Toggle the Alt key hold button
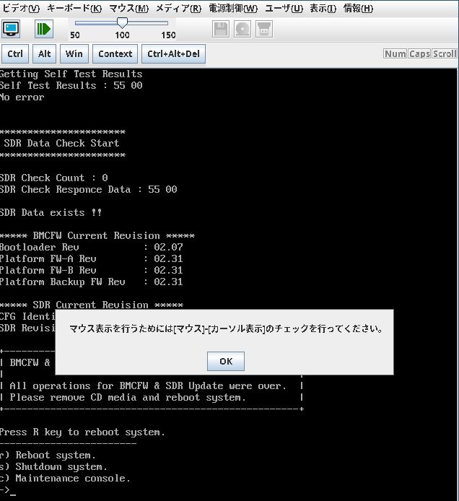 pyautogui.click(x=45, y=53)
